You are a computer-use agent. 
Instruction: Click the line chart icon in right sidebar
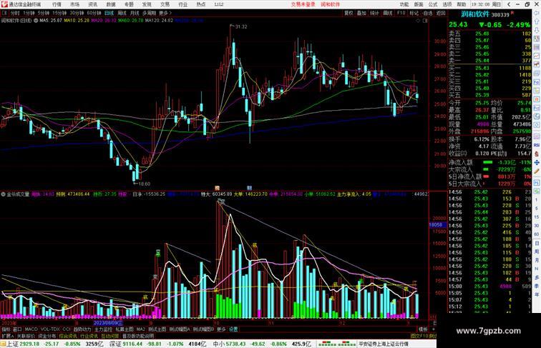pos(537,56)
